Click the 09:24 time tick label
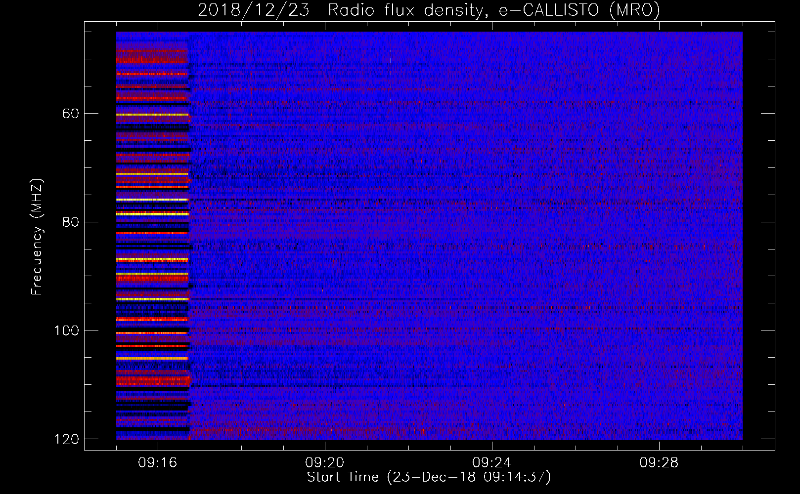 (x=492, y=463)
